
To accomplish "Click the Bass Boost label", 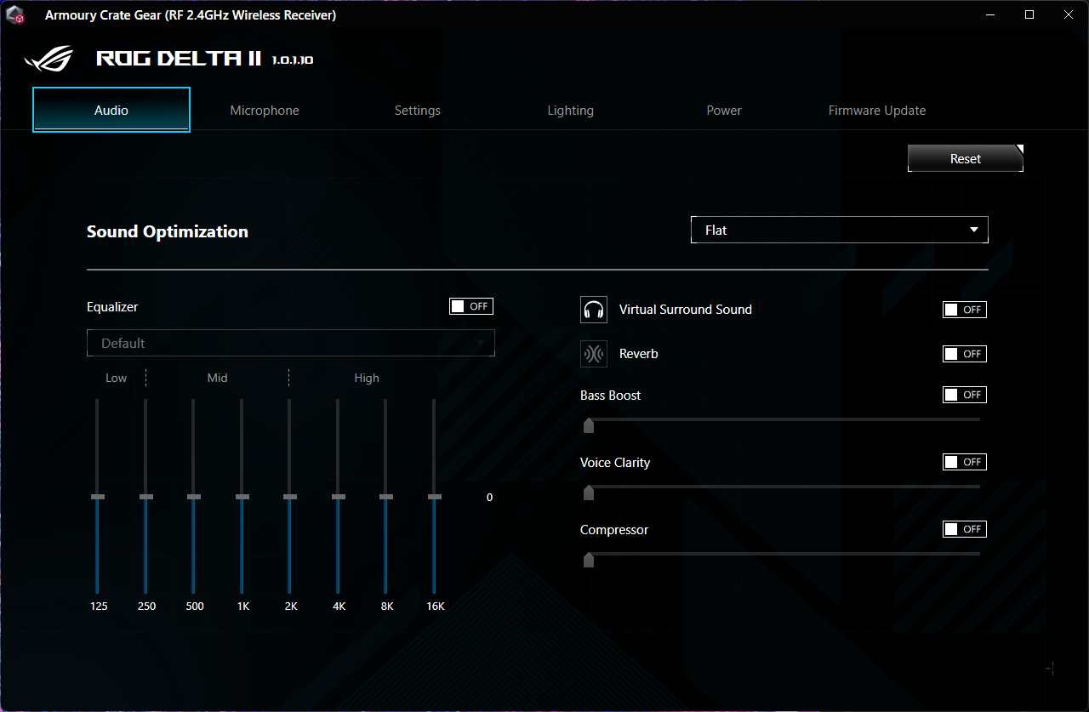I will (x=611, y=396).
